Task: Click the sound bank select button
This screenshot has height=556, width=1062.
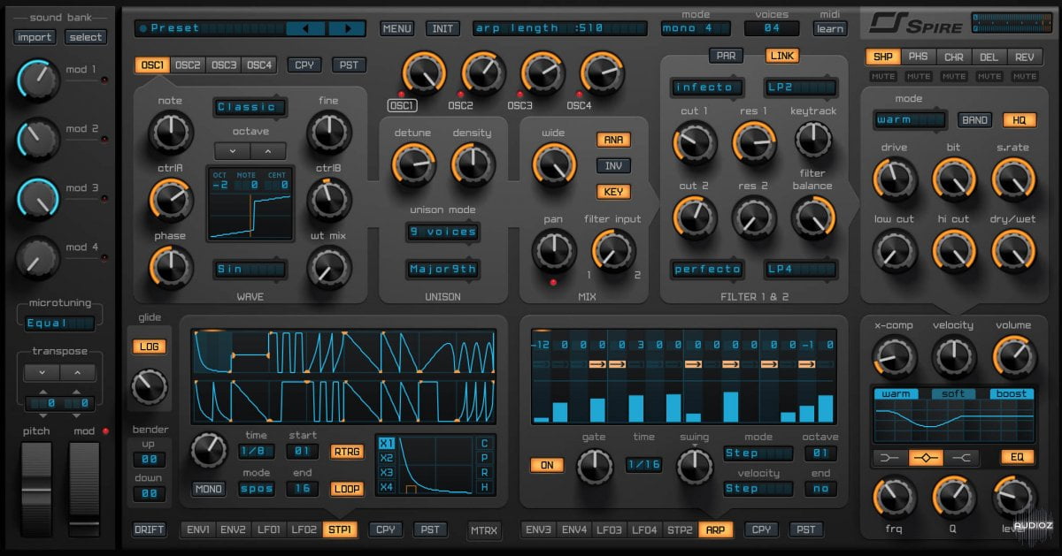Action: pyautogui.click(x=86, y=37)
